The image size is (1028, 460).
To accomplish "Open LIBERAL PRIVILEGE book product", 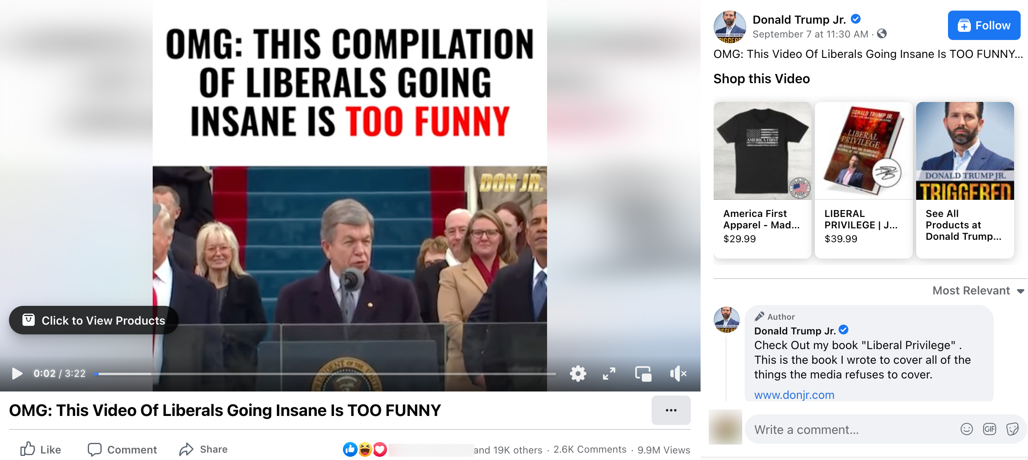I will tap(863, 180).
